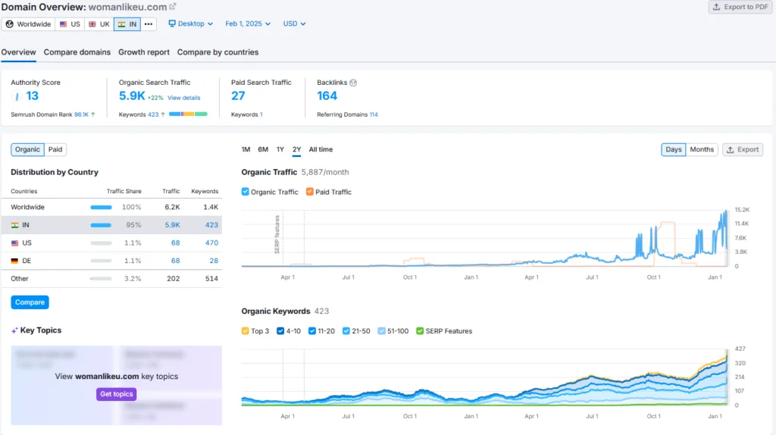Click the chart Export button
Image resolution: width=776 pixels, height=435 pixels.
tap(743, 149)
